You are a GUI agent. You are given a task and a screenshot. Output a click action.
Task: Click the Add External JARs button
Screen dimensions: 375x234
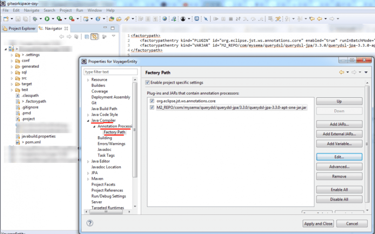tap(339, 134)
